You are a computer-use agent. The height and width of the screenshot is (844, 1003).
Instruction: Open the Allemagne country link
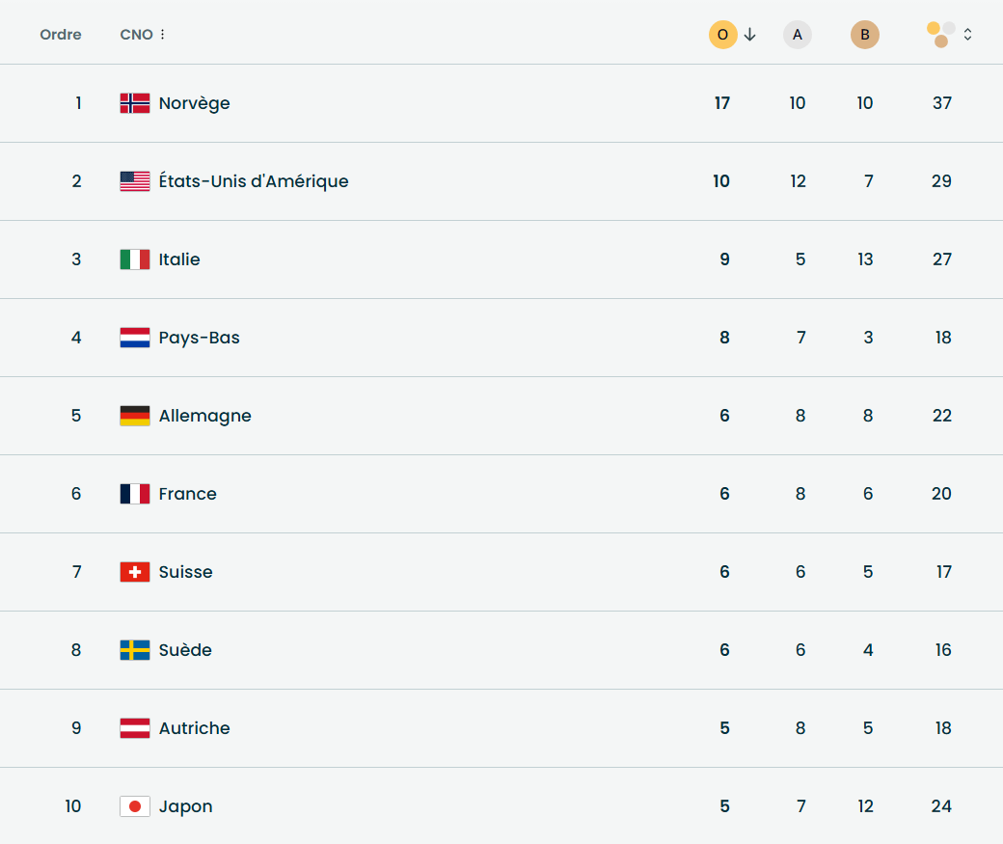(204, 416)
